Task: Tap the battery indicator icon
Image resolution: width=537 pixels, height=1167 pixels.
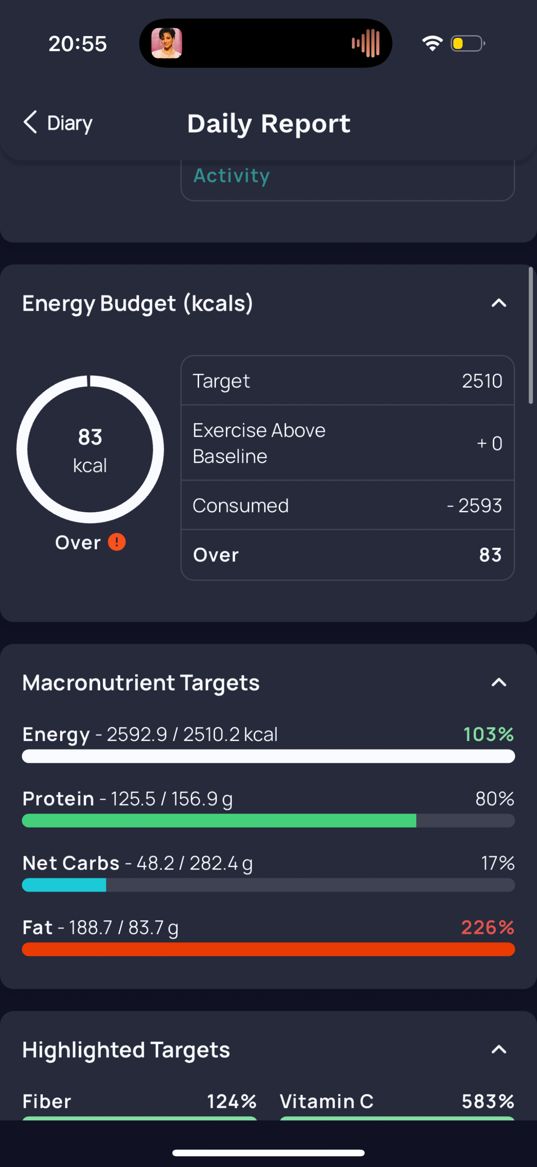Action: 468,44
